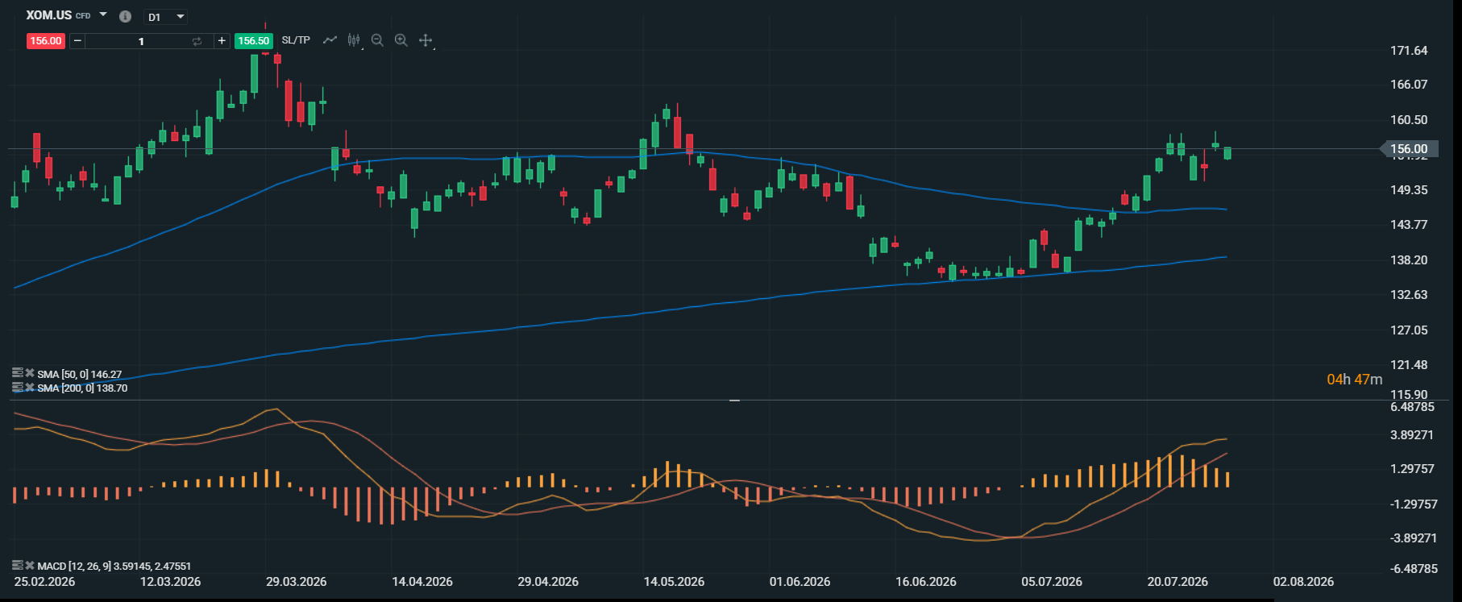The image size is (1462, 602).
Task: Zoom out the chart
Action: [377, 40]
